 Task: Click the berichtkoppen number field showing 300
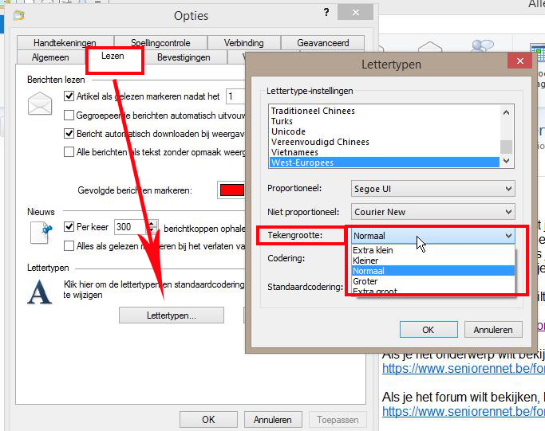coord(130,227)
